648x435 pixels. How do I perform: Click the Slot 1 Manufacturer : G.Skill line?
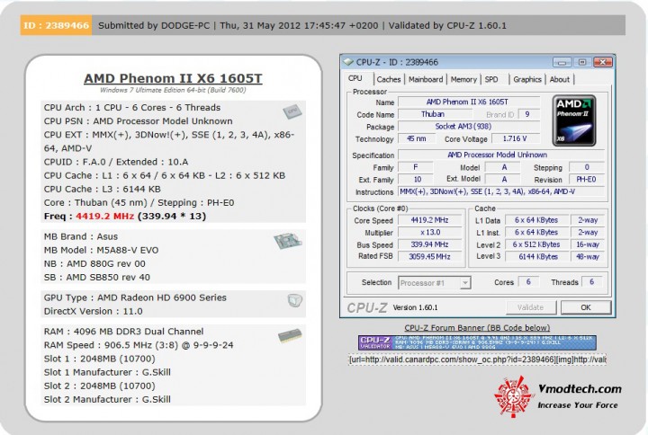tap(107, 372)
